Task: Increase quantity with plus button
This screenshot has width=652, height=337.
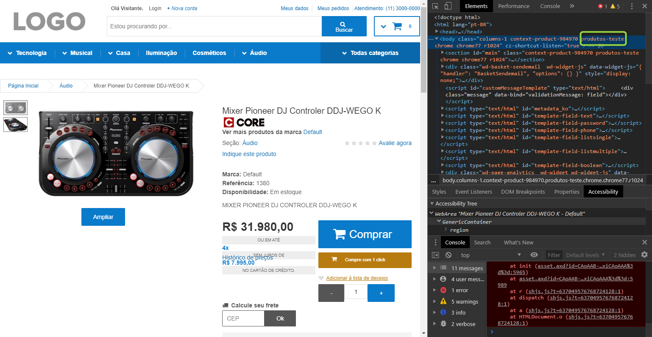Action: [381, 293]
